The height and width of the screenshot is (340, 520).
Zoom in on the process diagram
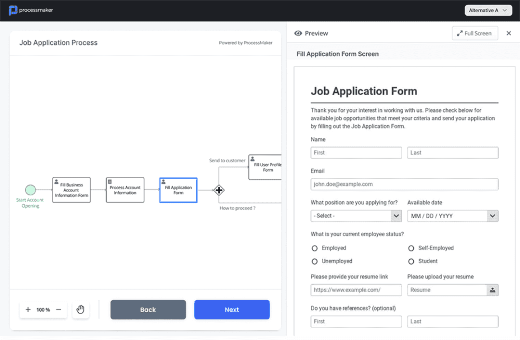28,309
